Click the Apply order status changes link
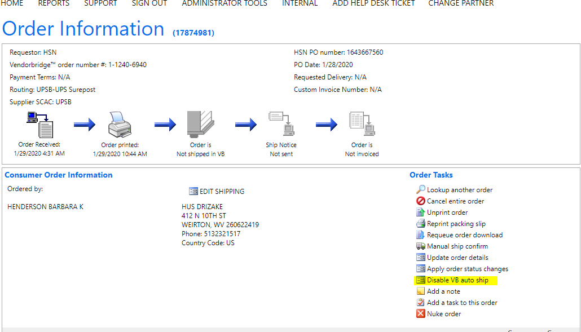 (x=467, y=269)
